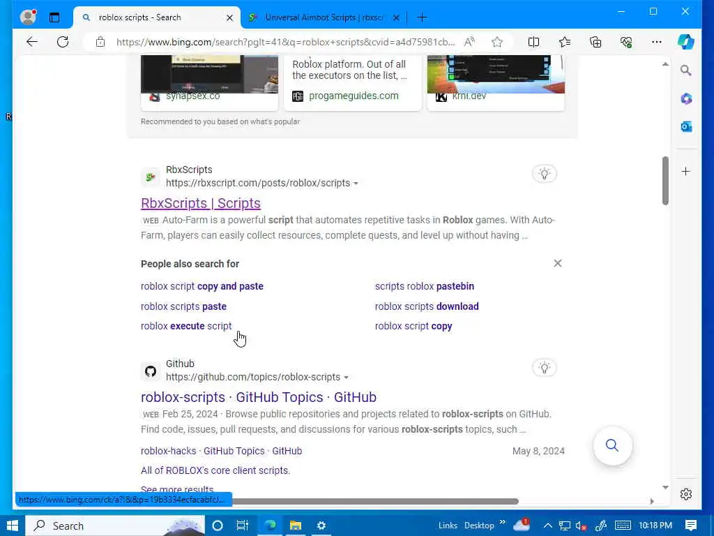
Task: Open synapsex.co video thumbnail card
Action: click(209, 82)
